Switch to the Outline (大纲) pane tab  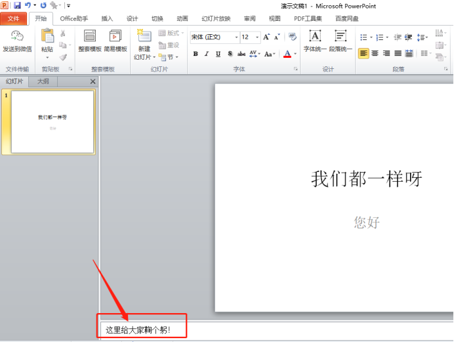point(43,81)
